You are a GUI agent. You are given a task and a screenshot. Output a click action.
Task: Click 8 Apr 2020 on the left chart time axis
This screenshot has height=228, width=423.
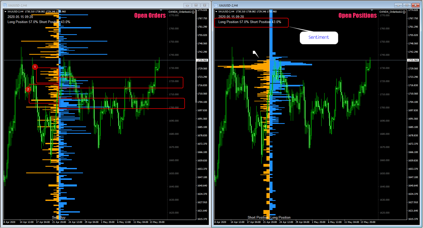9,222
